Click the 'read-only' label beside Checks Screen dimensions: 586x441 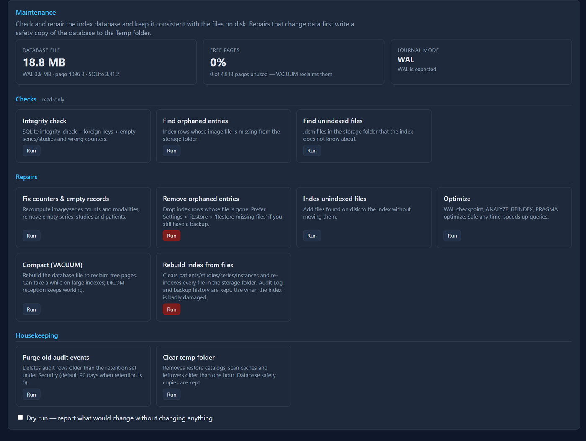coord(53,100)
